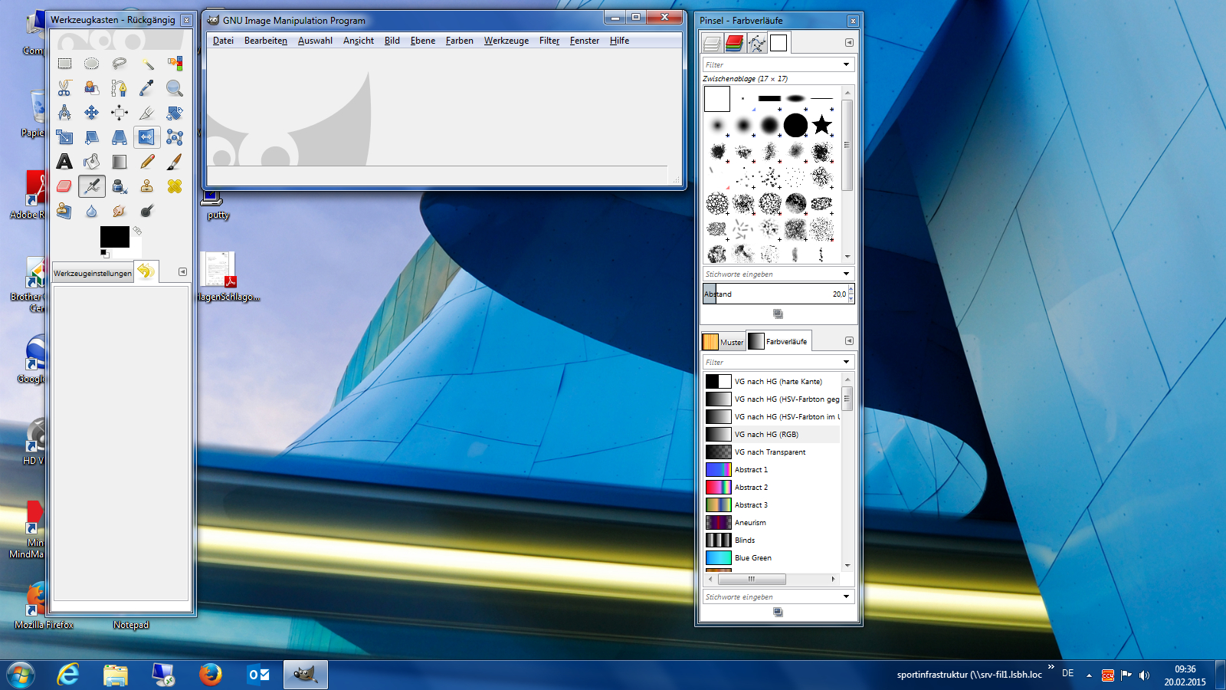
Task: Open the Fenster menu
Action: 585,41
